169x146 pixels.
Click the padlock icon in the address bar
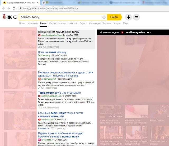coord(20,8)
